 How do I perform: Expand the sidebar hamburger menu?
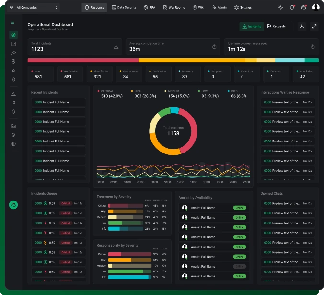pos(12,23)
